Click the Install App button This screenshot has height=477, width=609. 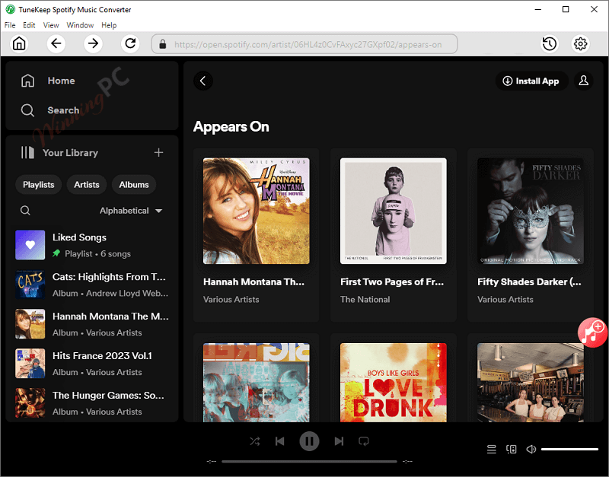(531, 81)
